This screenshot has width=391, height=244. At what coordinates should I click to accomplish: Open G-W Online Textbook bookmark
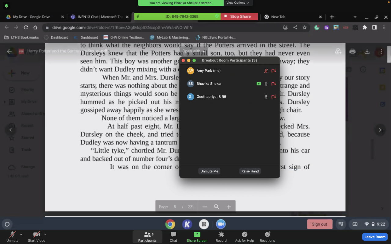[124, 38]
